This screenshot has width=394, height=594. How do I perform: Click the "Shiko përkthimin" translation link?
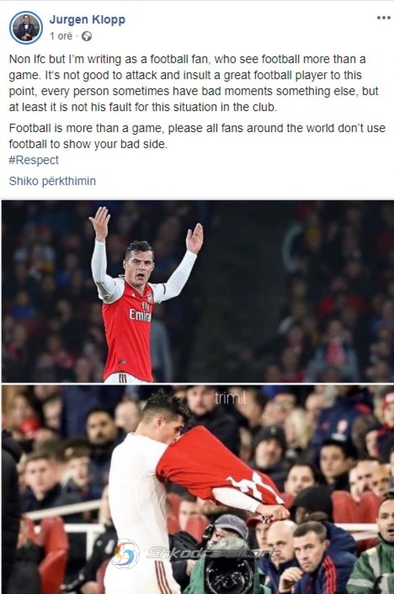coord(52,181)
